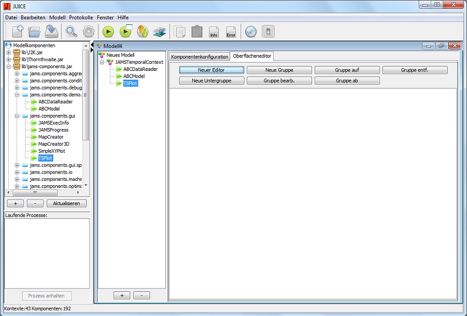Click the layered map toolbar icon

[159, 31]
